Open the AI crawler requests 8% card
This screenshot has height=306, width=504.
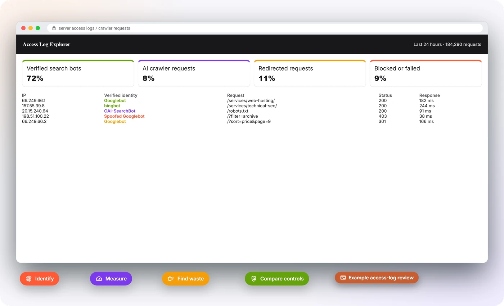click(194, 73)
